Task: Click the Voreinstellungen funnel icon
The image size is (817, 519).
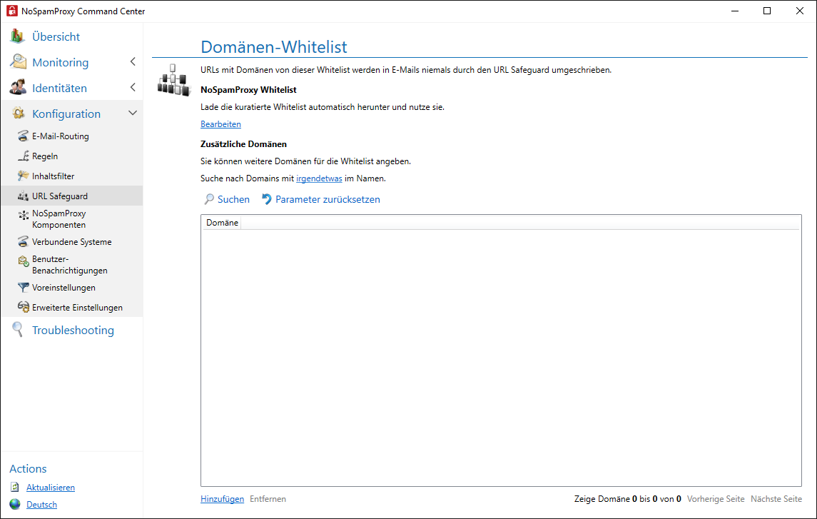Action: 23,287
